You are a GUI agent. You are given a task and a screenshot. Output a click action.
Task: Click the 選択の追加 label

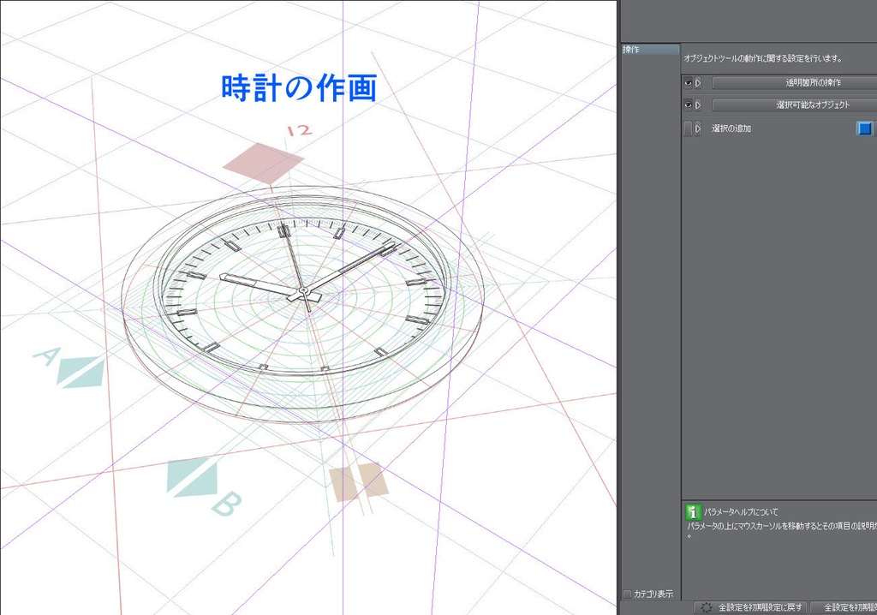coord(733,128)
